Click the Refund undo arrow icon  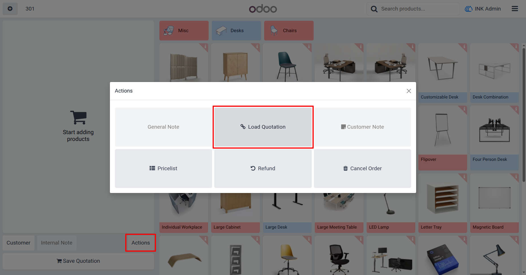click(x=253, y=168)
